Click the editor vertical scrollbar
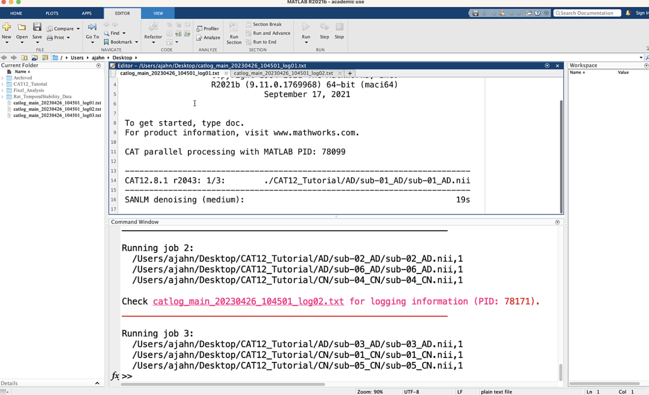 tap(561, 156)
